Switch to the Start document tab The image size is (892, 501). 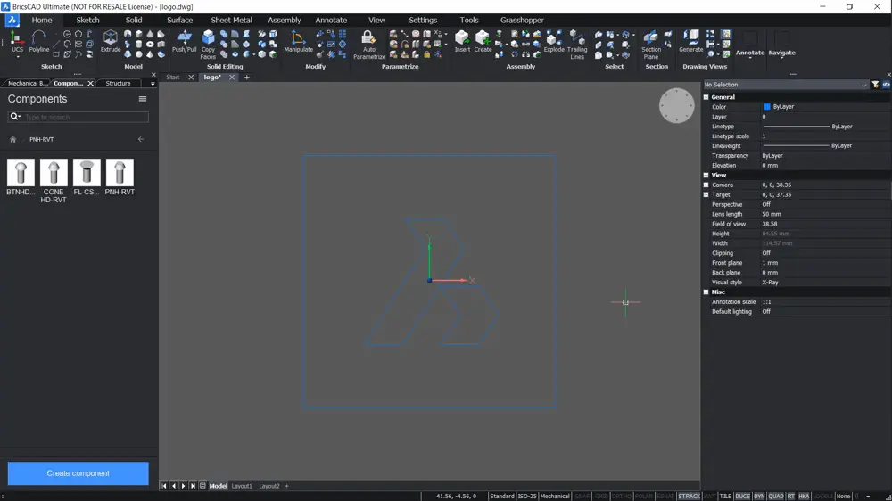(173, 78)
